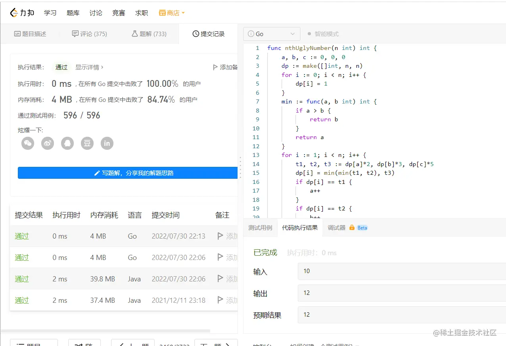Click the lock icon beside 调试器

[x=352, y=228]
